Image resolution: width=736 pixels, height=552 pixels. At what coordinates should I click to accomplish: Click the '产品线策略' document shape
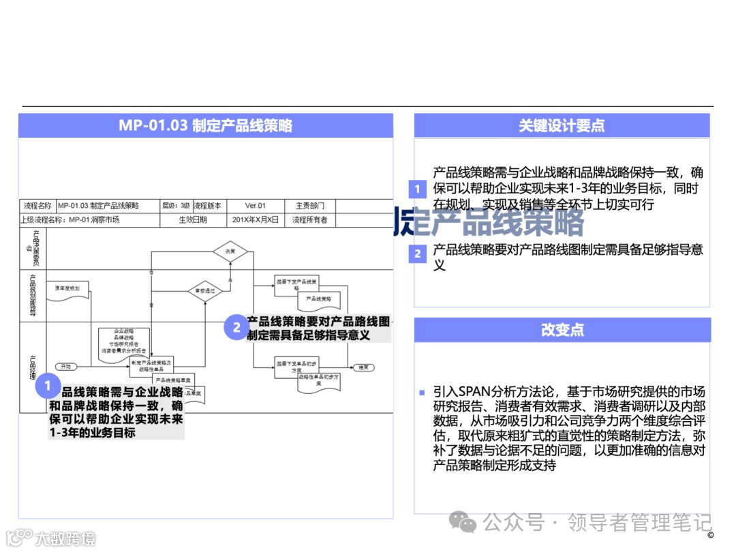(x=319, y=302)
